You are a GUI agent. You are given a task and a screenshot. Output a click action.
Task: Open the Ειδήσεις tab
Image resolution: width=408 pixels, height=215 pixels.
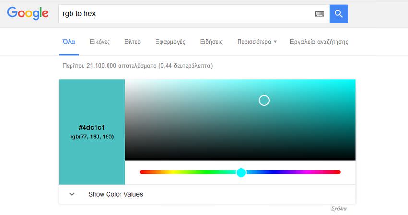211,42
